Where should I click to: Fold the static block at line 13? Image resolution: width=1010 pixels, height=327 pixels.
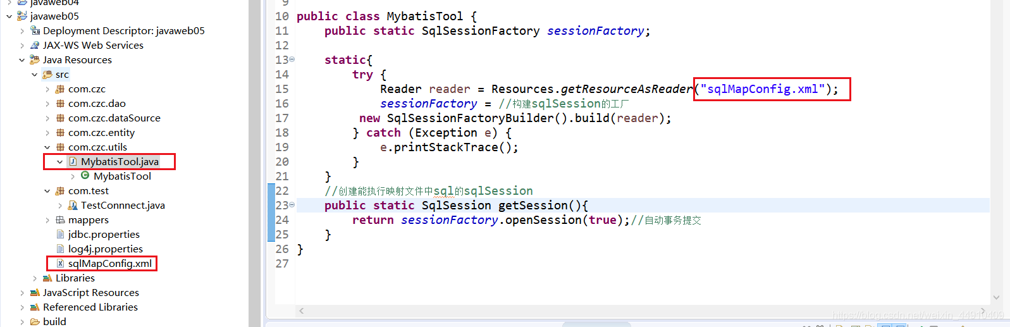[292, 59]
